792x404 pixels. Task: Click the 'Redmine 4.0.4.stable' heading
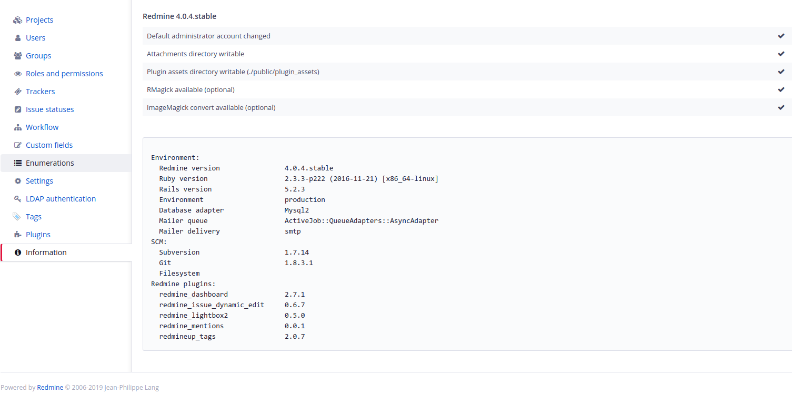pyautogui.click(x=179, y=16)
